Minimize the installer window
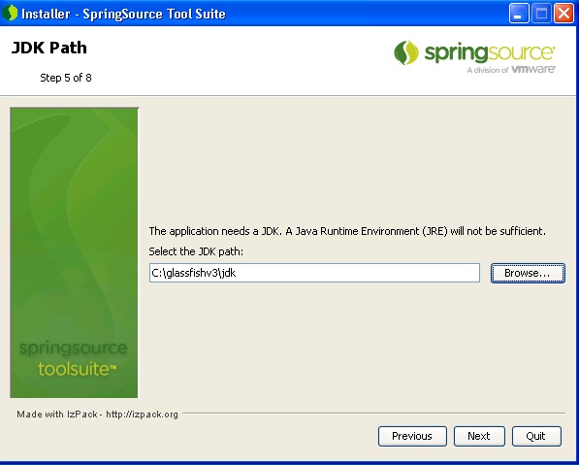This screenshot has width=579, height=465. pyautogui.click(x=519, y=14)
